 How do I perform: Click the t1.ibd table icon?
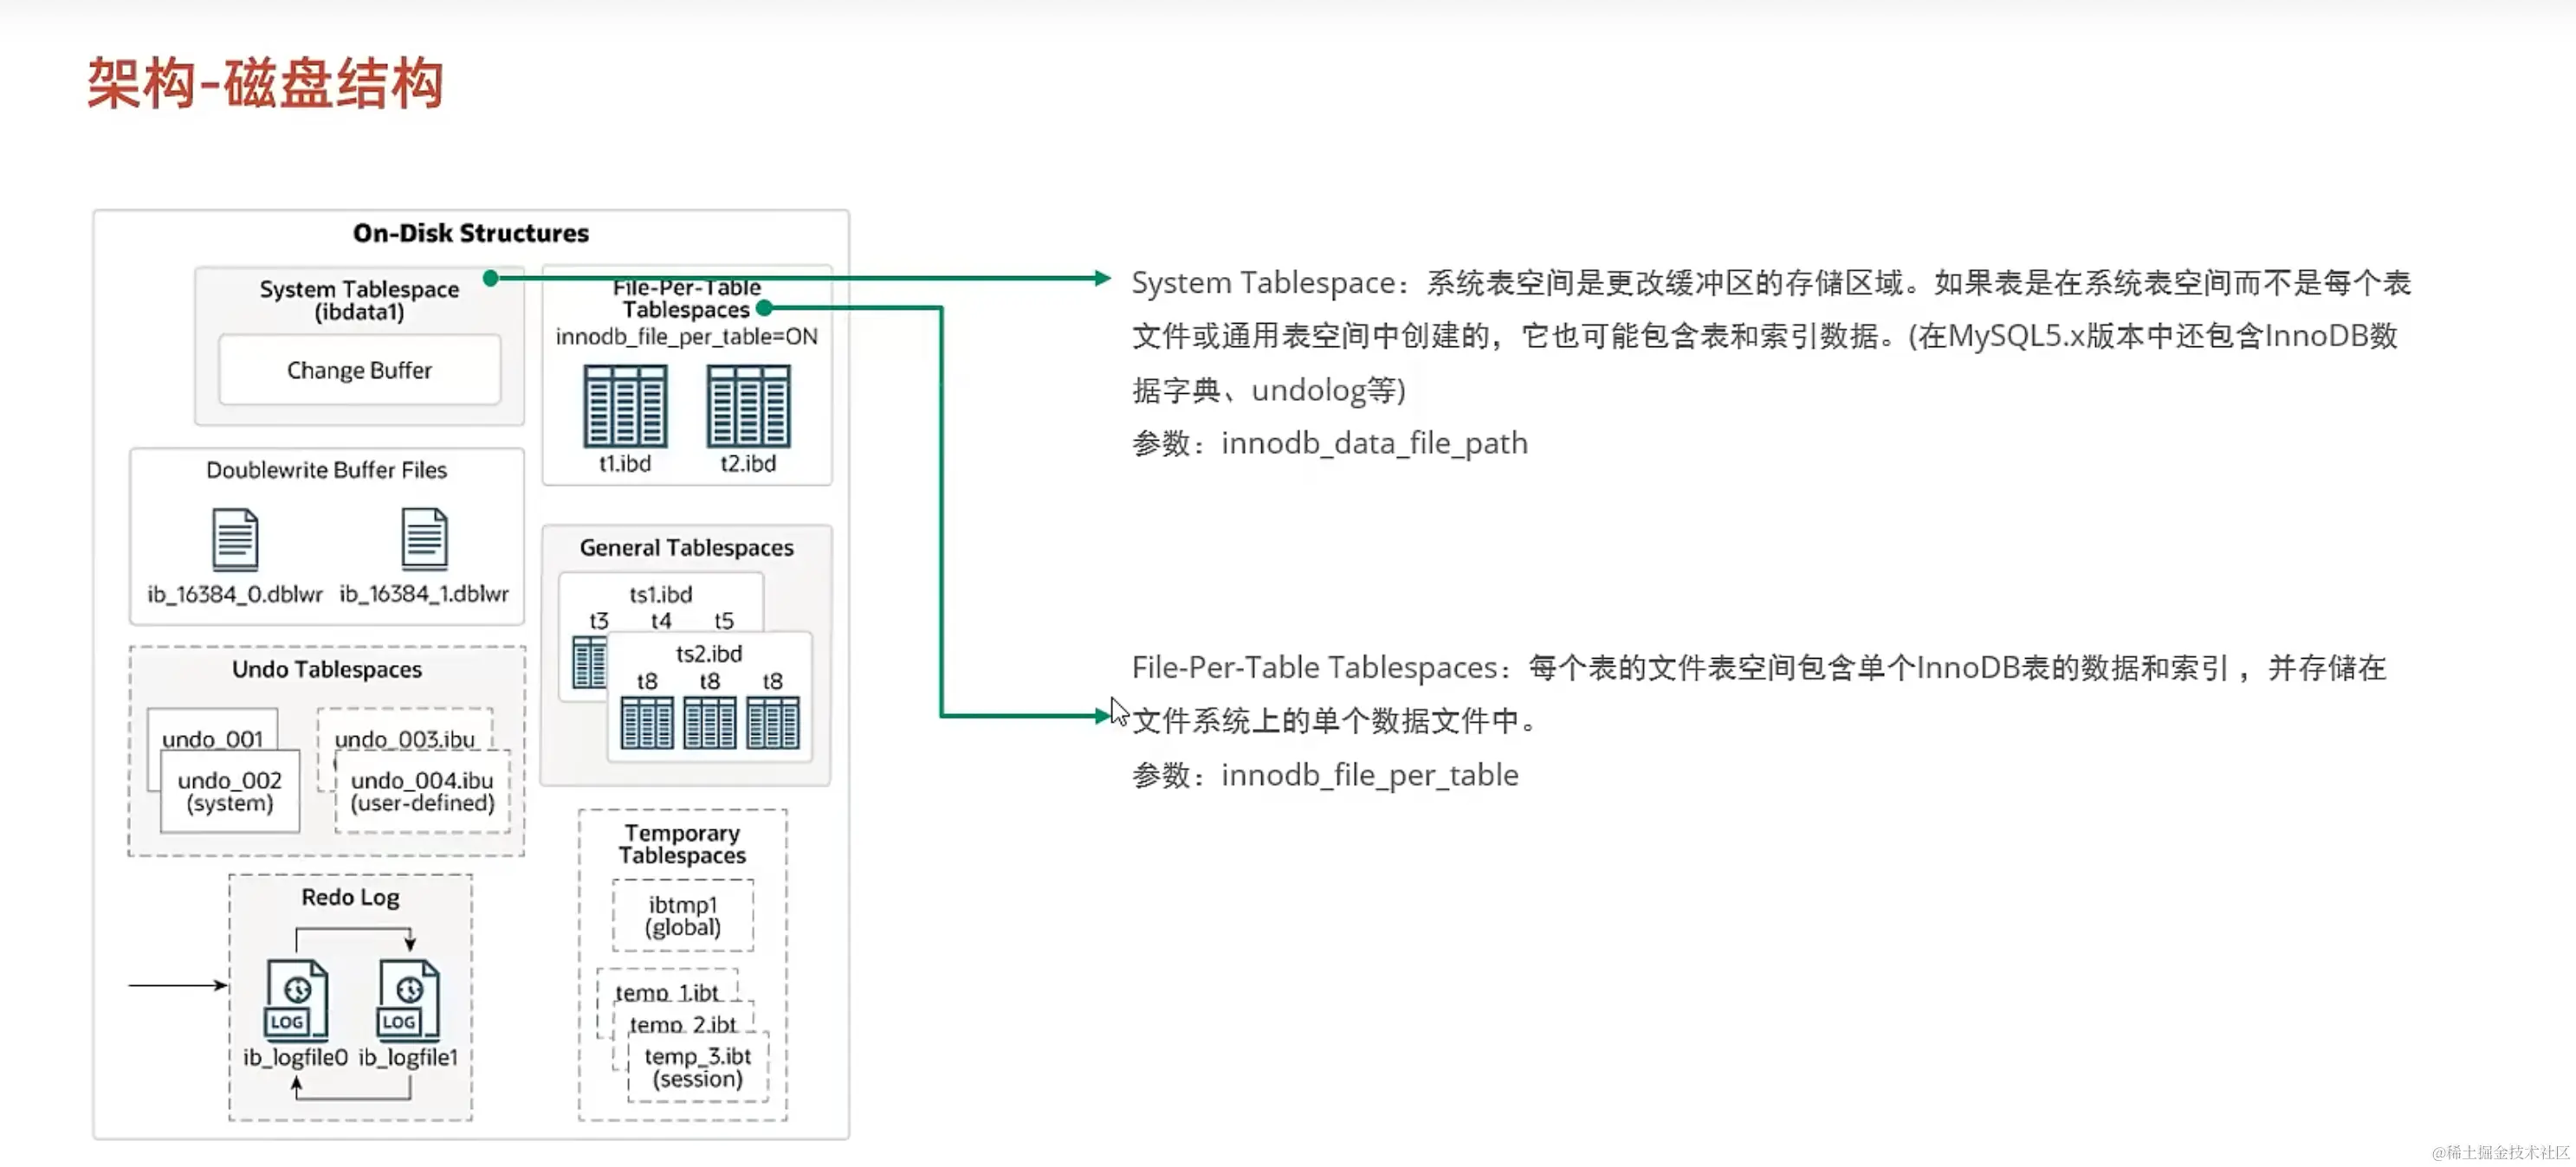[625, 406]
